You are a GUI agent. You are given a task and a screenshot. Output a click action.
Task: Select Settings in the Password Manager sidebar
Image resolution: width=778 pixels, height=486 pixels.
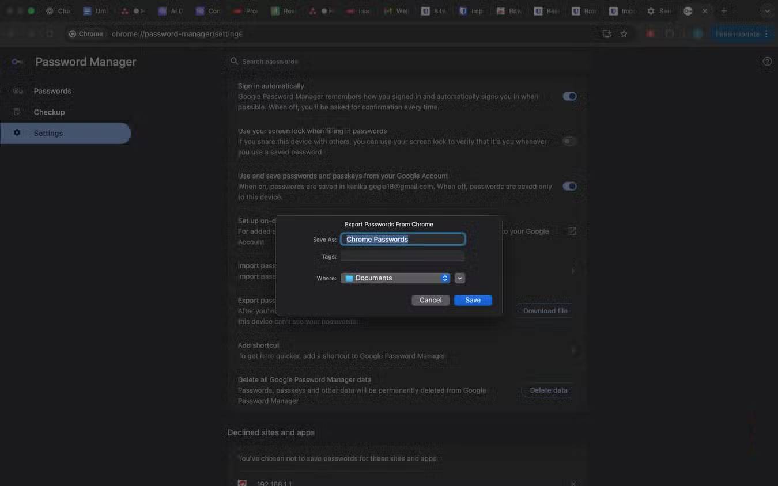(65, 133)
